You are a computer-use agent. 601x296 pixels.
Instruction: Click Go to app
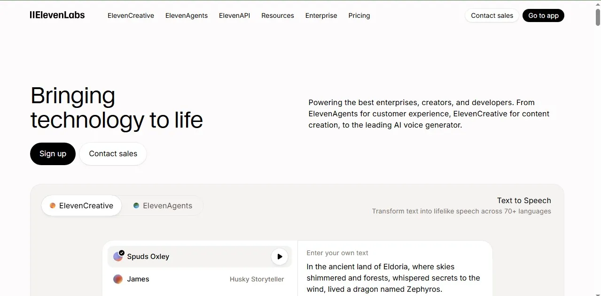point(543,15)
